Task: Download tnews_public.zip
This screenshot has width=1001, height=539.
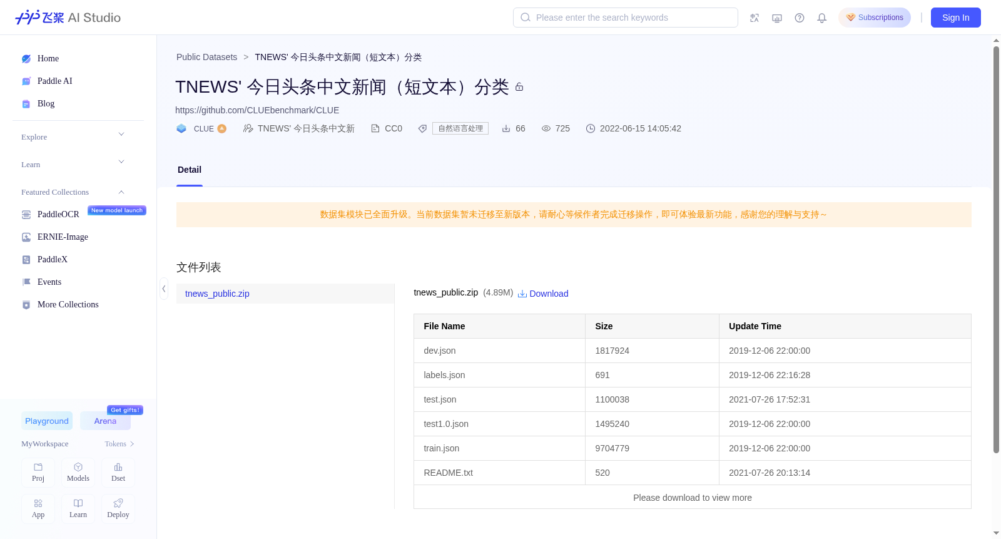Action: 543,294
